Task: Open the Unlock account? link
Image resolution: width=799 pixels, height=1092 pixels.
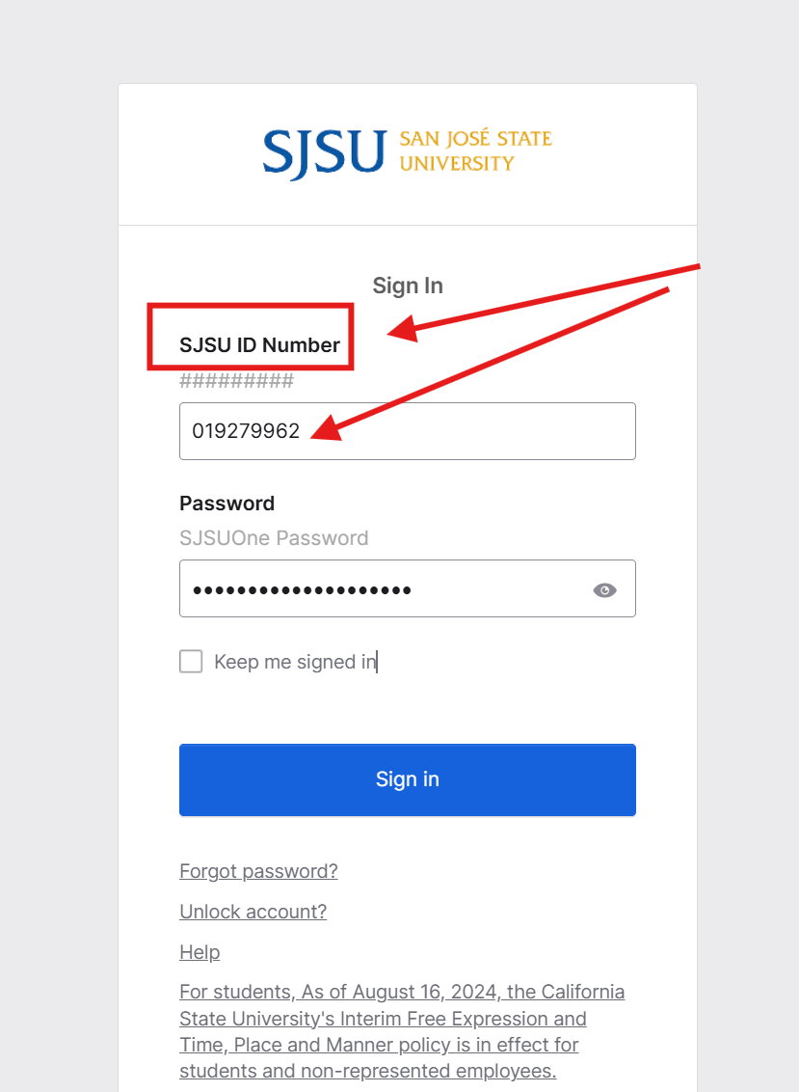Action: coord(253,912)
